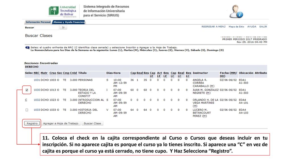The height and width of the screenshot is (163, 291).
Task: Select title PERSONAS in the table
Action: pos(85,80)
